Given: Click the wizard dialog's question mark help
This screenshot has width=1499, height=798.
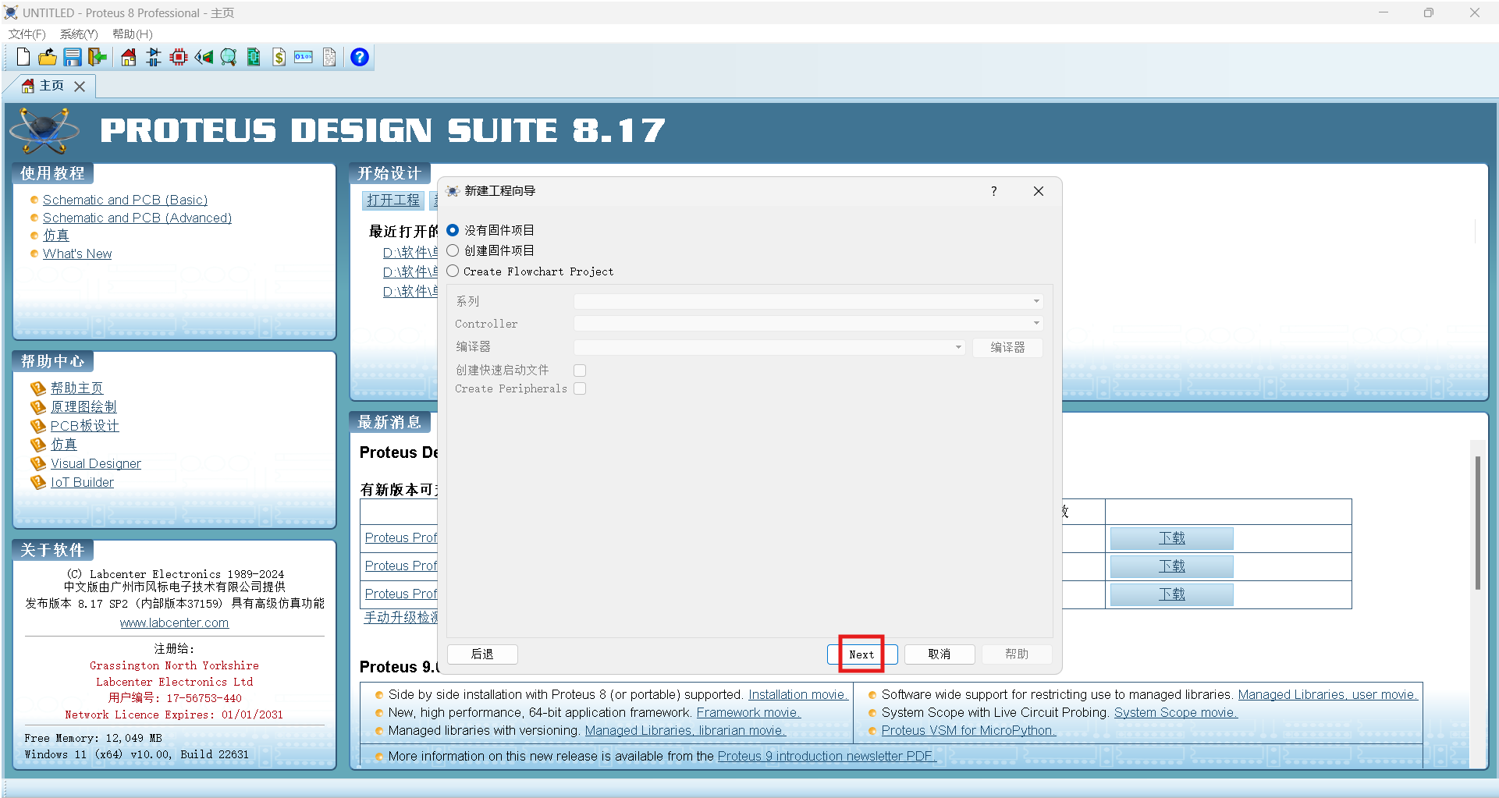Looking at the screenshot, I should [x=993, y=191].
